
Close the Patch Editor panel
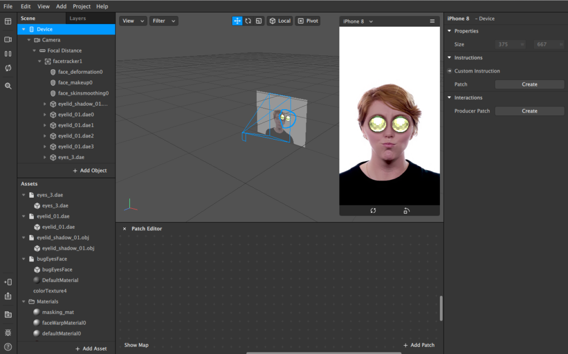[x=125, y=229]
